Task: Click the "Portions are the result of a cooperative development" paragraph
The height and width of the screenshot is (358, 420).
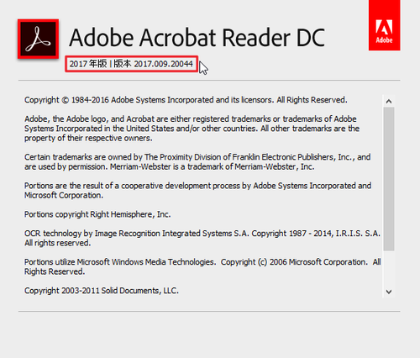Action: coord(197,191)
